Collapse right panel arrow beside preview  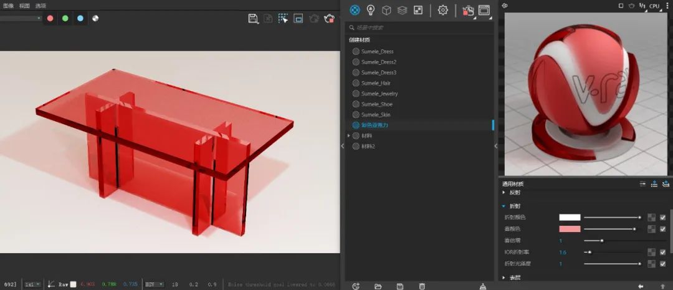pos(496,146)
